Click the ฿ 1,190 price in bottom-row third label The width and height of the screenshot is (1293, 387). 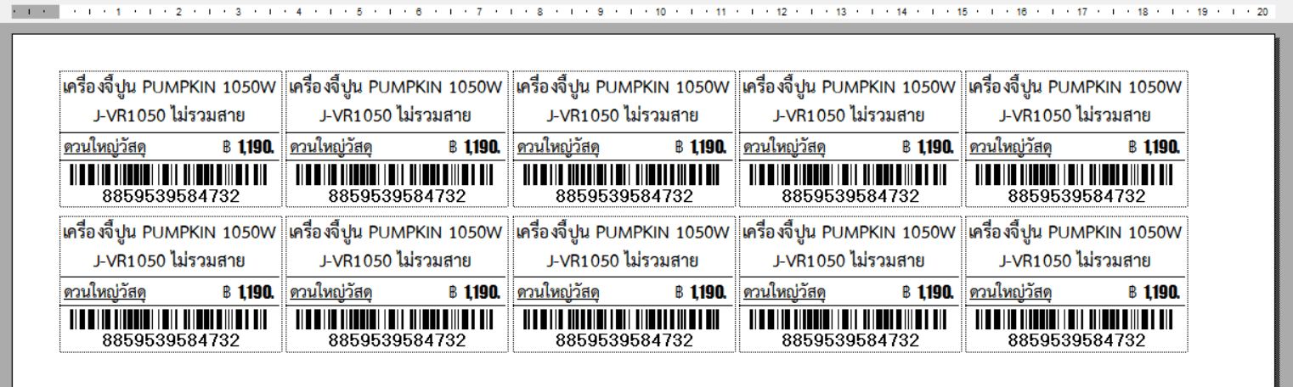701,293
